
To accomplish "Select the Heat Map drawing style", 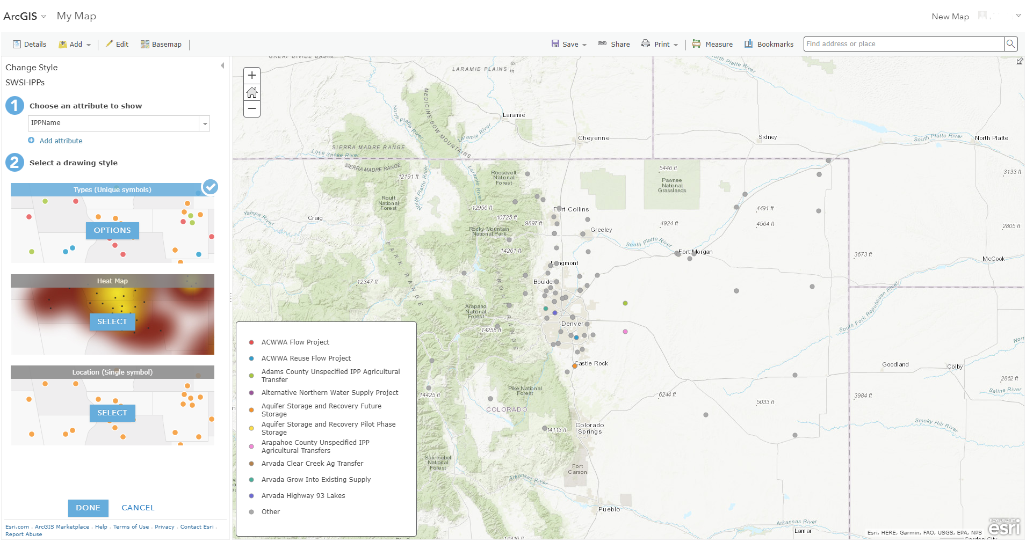I will tap(112, 322).
